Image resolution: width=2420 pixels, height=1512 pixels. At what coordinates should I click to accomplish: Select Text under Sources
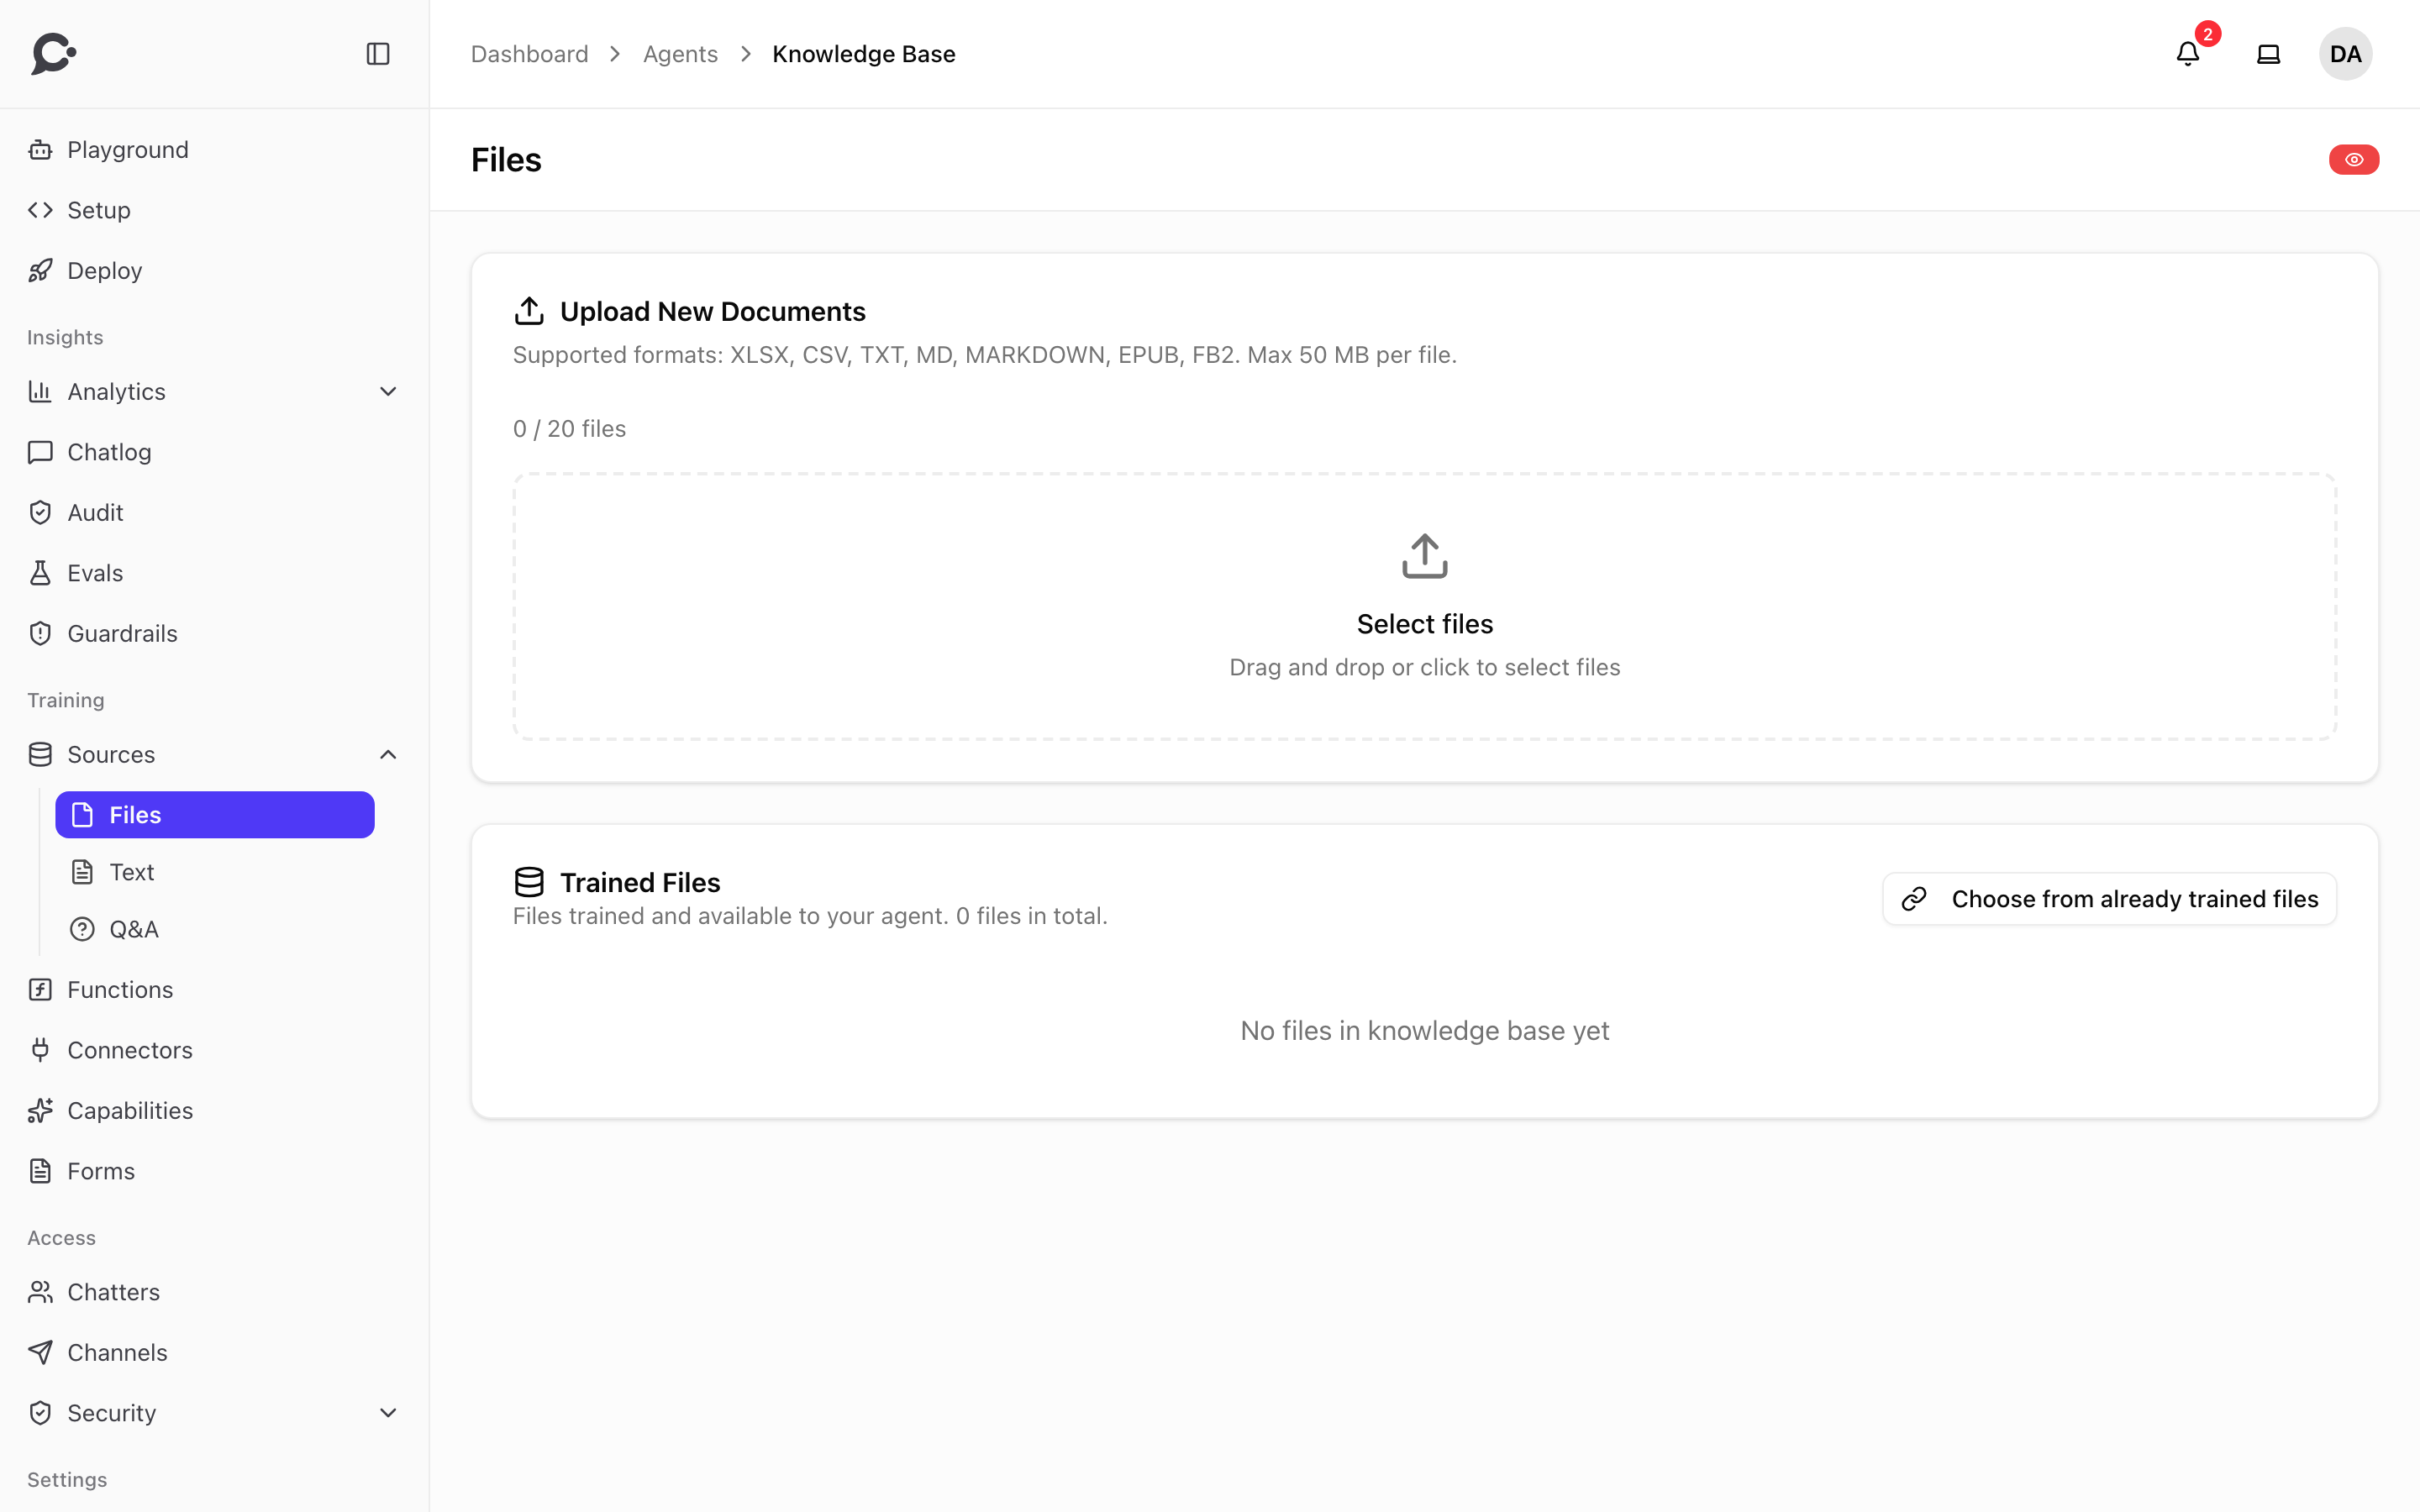point(215,872)
